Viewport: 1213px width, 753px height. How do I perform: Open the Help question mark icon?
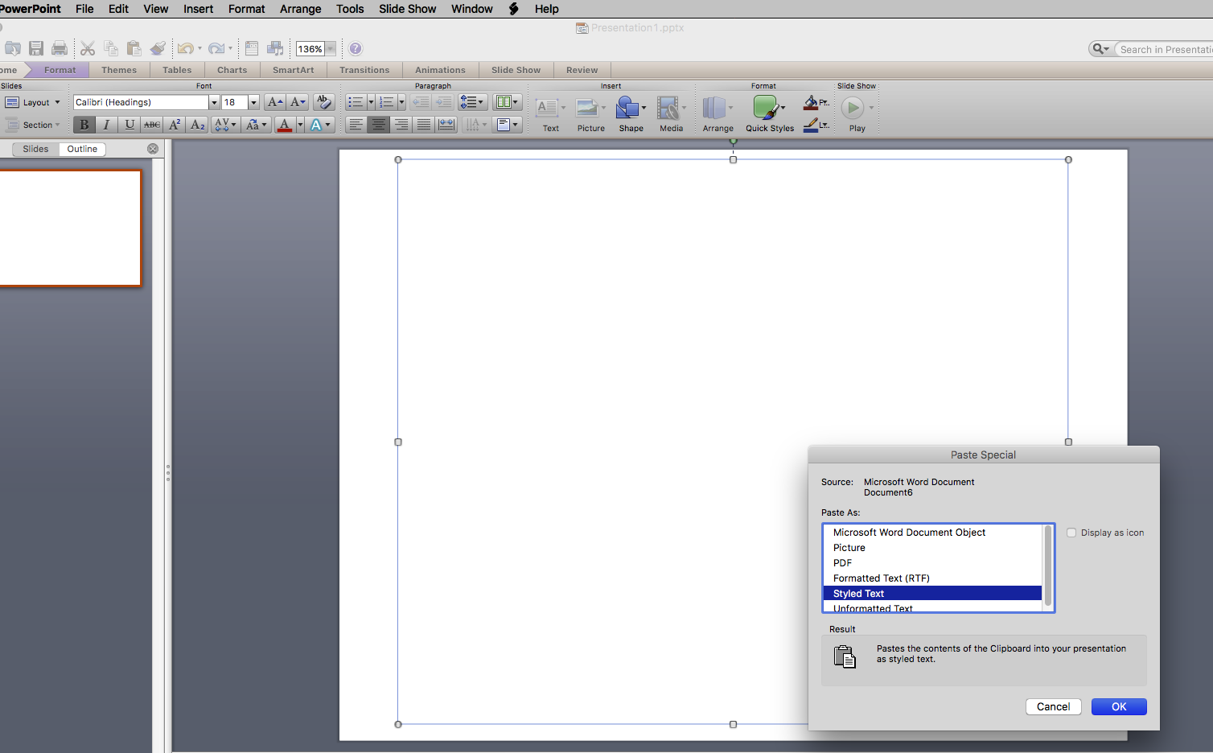[x=356, y=48]
